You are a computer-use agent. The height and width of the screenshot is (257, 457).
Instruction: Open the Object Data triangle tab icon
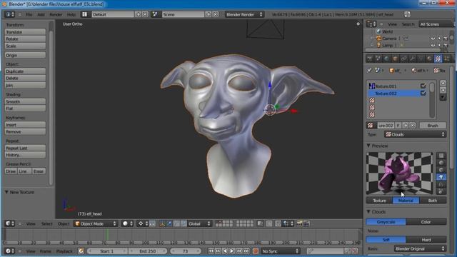tap(421, 59)
